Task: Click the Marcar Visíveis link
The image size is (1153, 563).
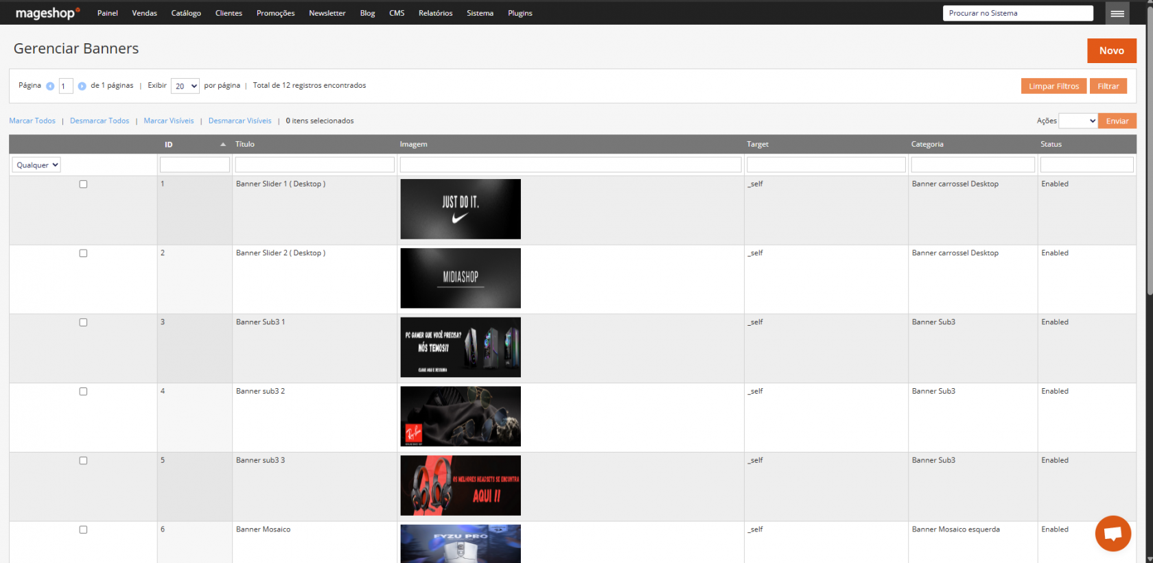Action: [169, 121]
